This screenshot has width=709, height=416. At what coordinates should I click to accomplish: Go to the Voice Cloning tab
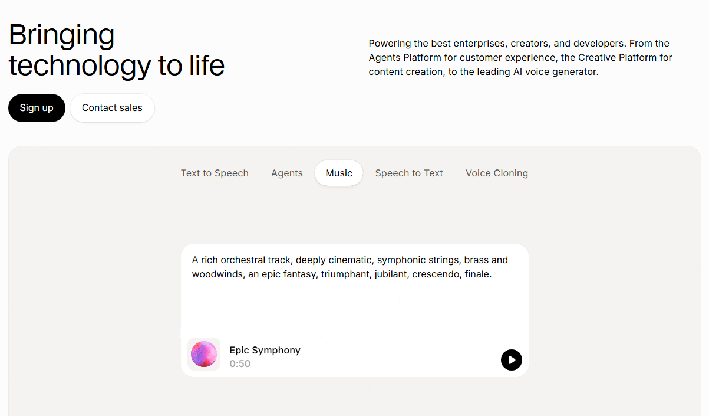coord(497,173)
